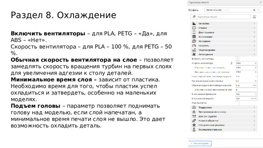This screenshot has height=148, width=263.
Task: Click the mesh fixes bandage icon
Action: pos(194,120)
